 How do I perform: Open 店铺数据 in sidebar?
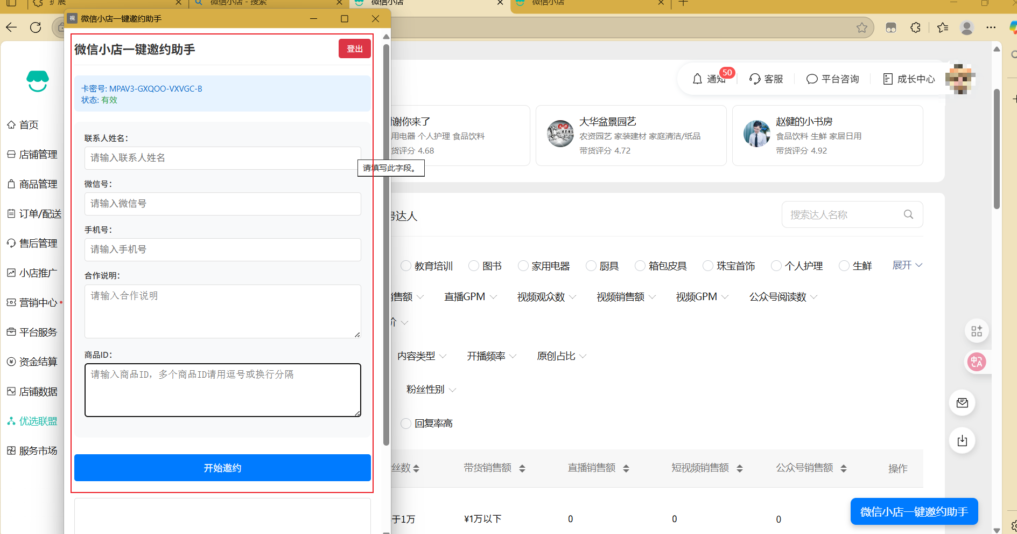(x=32, y=392)
